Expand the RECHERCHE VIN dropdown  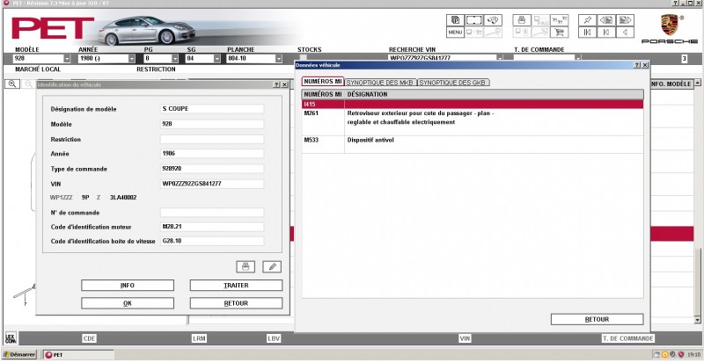(500, 58)
